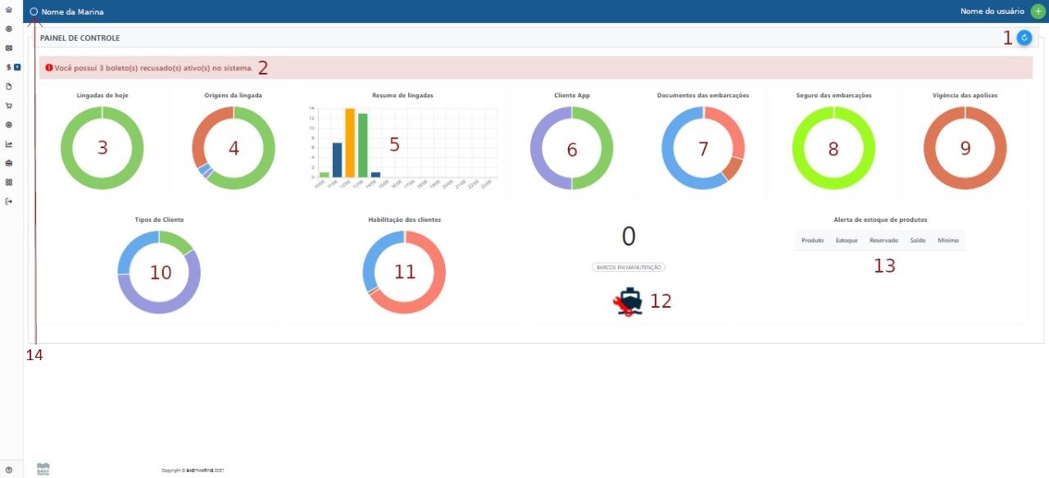The height and width of the screenshot is (478, 1049).
Task: Toggle the sidebar using circle beside Nome da Marina
Action: point(34,12)
